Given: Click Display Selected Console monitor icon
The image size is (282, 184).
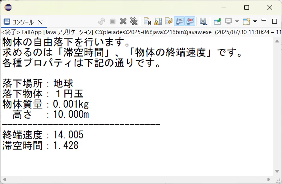Looking at the screenshot, I should 229,21.
